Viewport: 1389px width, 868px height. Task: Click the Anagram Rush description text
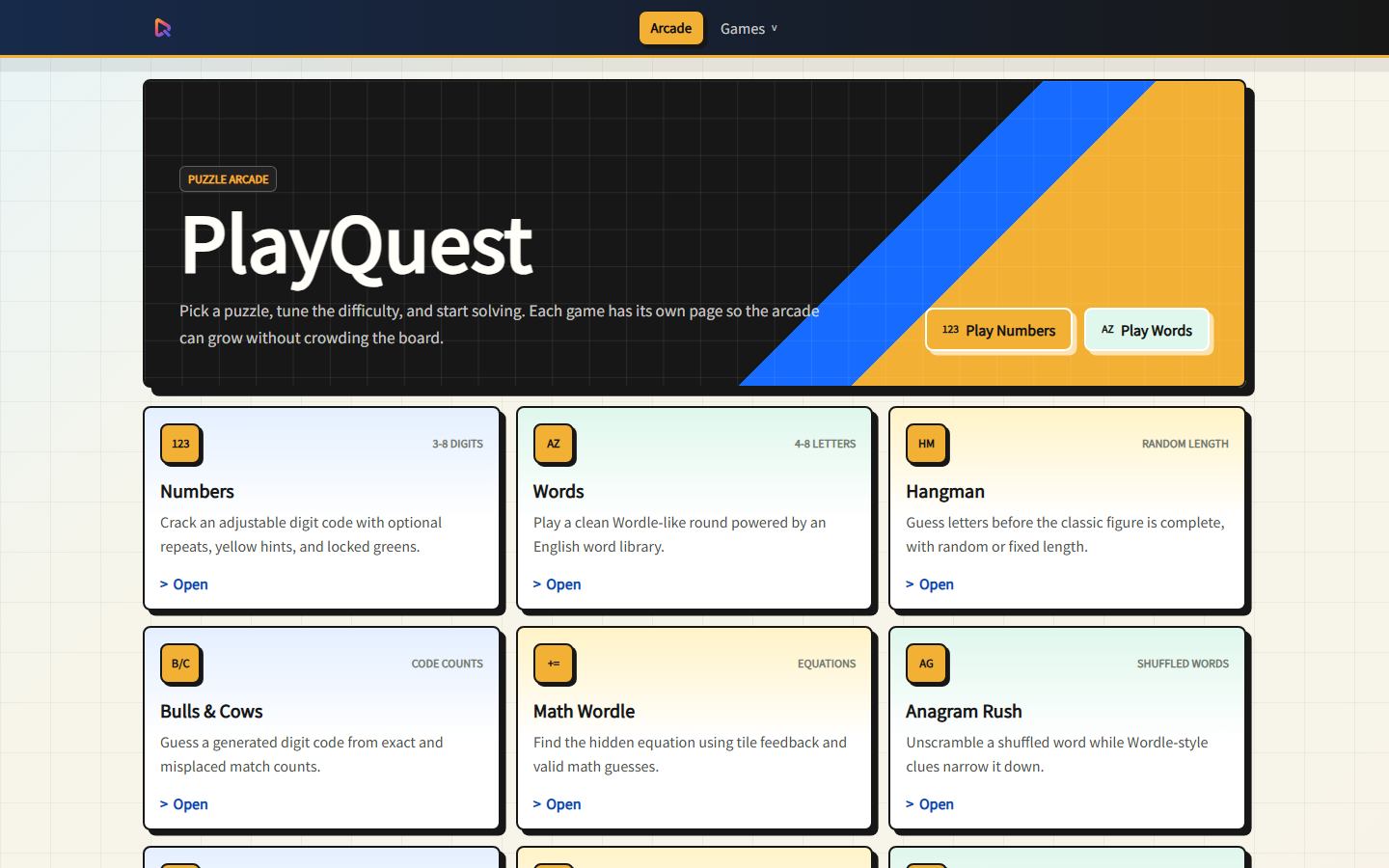[x=1056, y=754]
